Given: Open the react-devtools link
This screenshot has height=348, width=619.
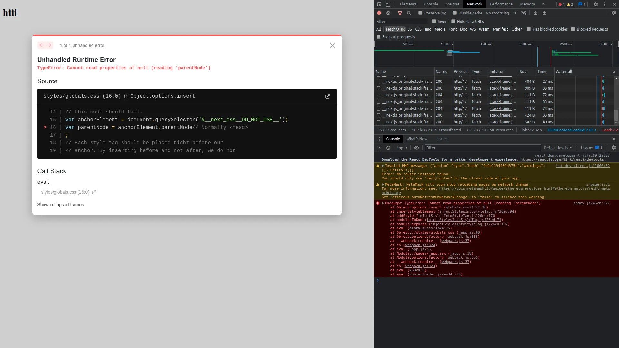Looking at the screenshot, I should tap(562, 159).
